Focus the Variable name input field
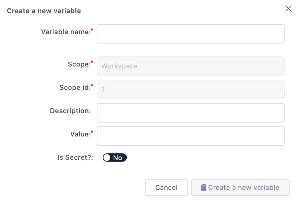The width and height of the screenshot is (298, 203). (191, 34)
